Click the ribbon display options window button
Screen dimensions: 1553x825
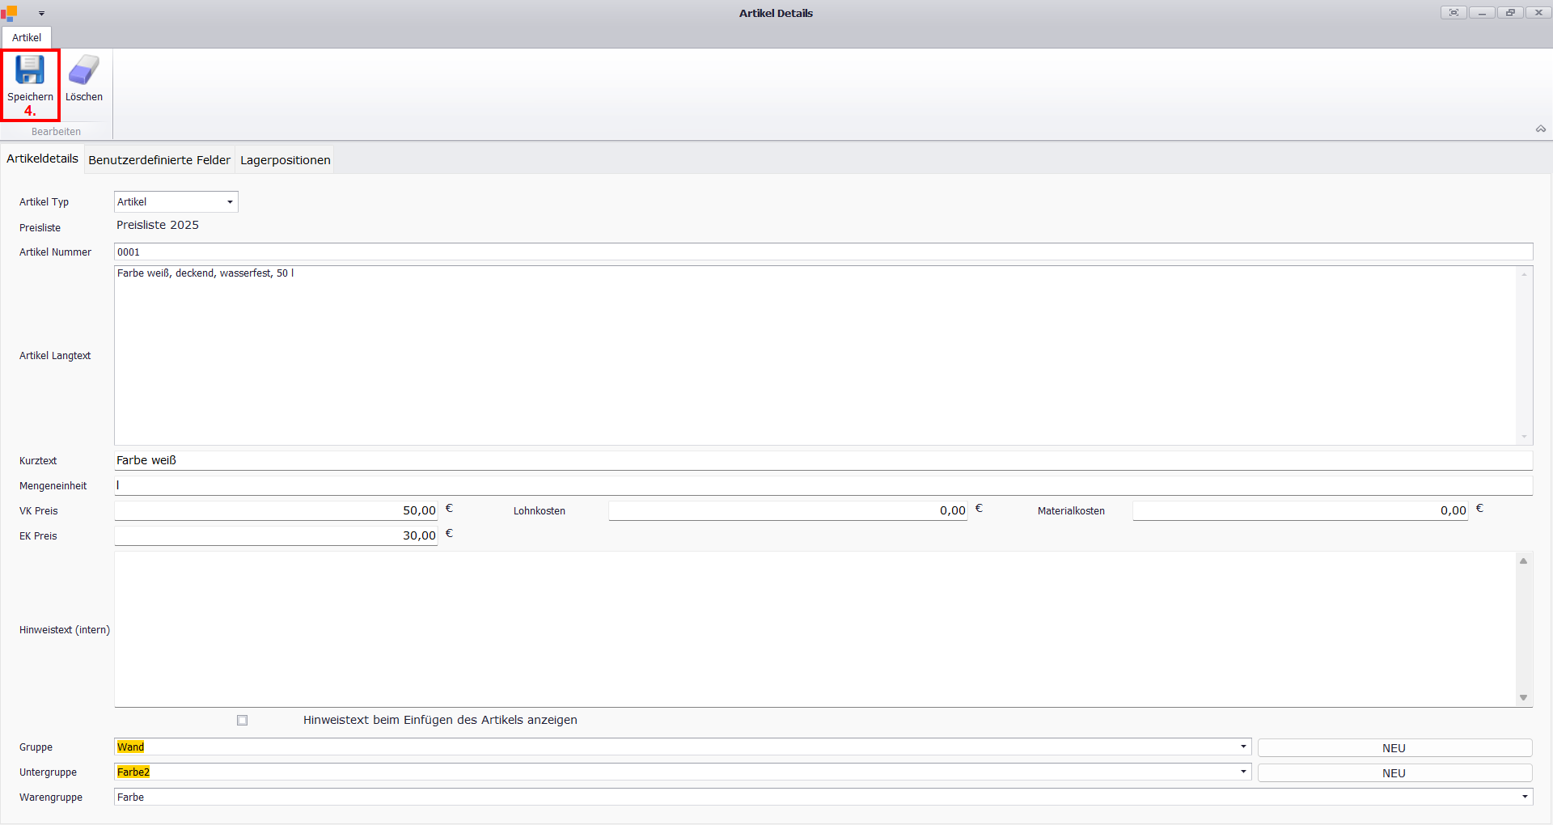(x=1454, y=13)
